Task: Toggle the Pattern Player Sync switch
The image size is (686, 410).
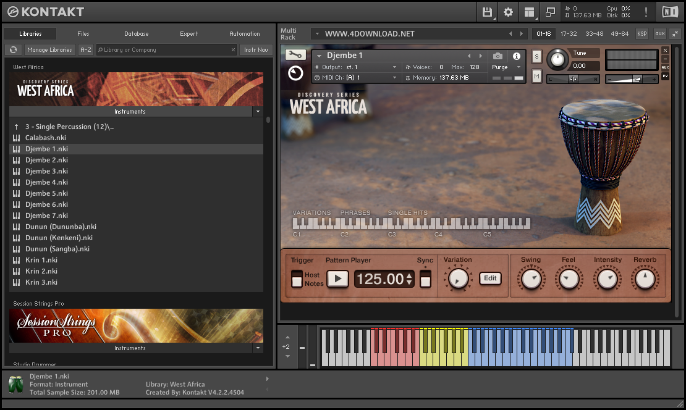Action: [x=425, y=278]
